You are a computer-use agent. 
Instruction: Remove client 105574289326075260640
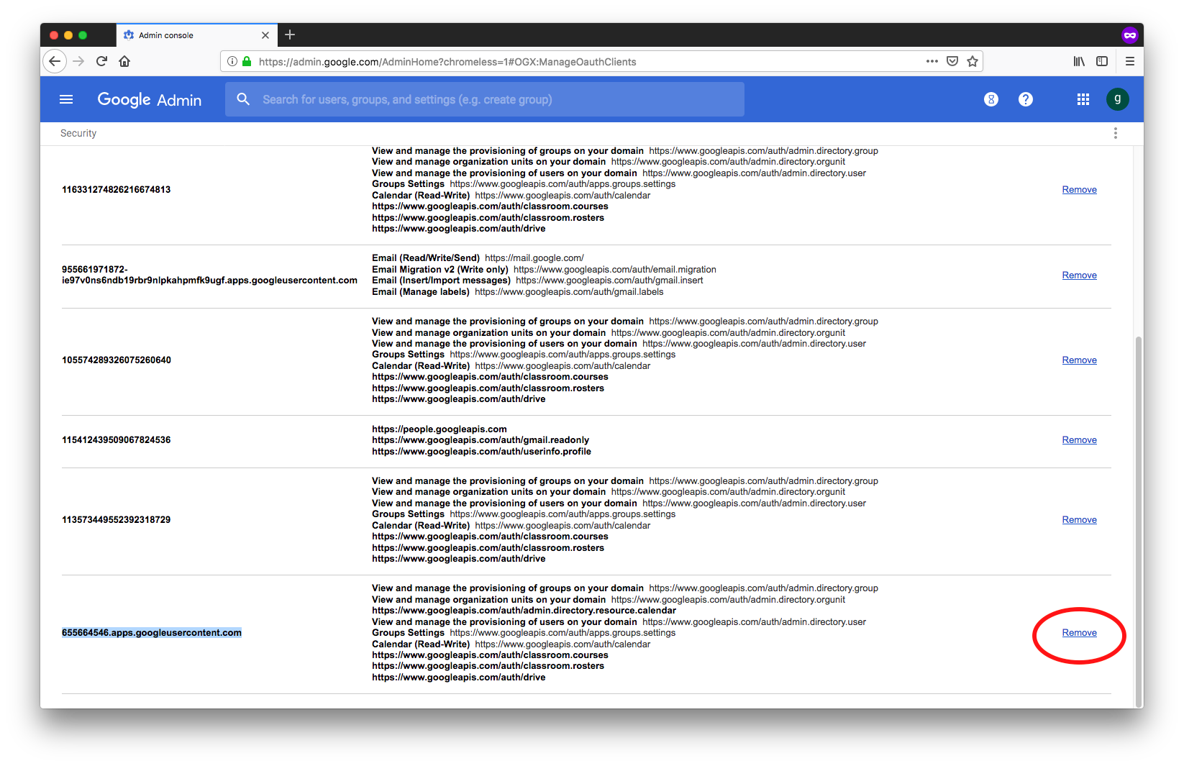point(1079,360)
